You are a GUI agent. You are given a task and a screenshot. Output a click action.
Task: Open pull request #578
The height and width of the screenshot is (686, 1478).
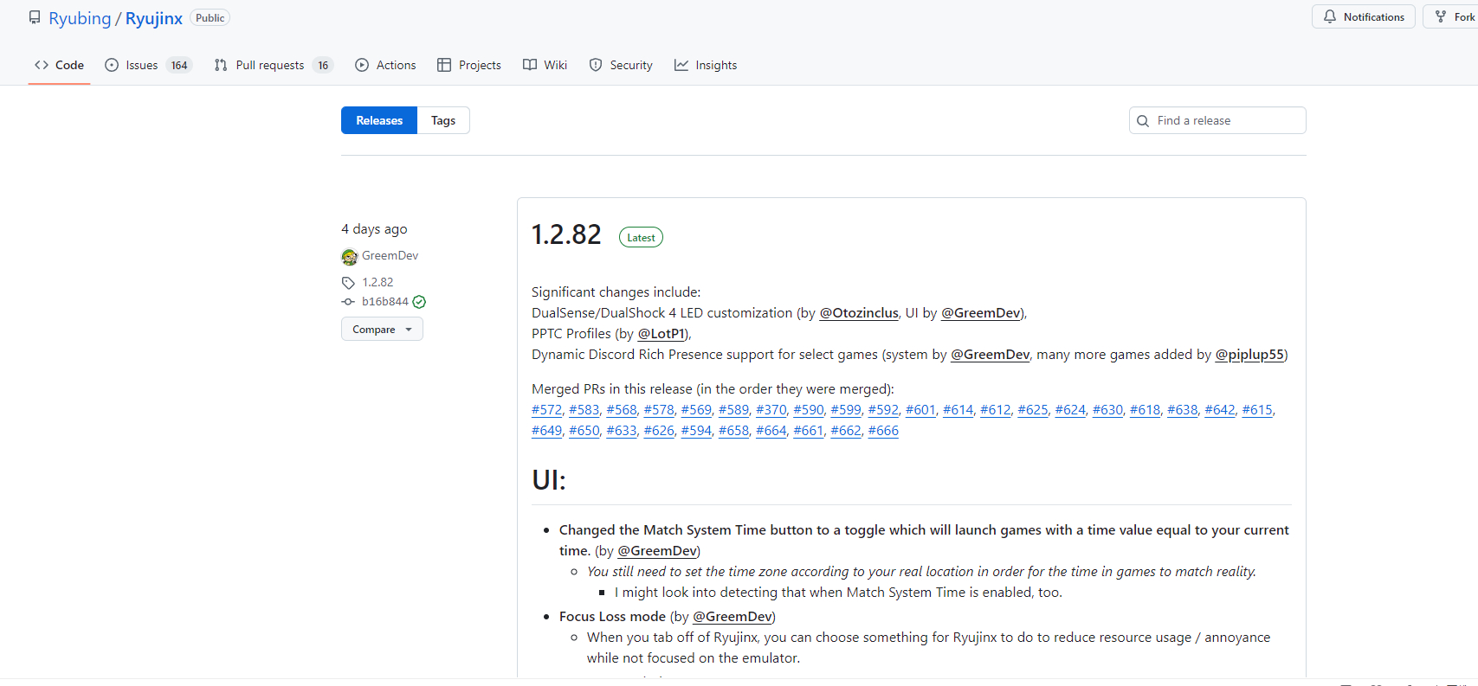pyautogui.click(x=659, y=410)
